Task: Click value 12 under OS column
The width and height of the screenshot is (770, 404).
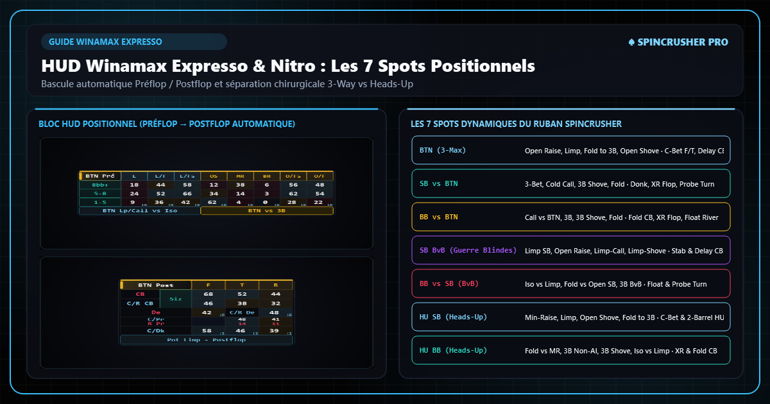Action: click(214, 185)
